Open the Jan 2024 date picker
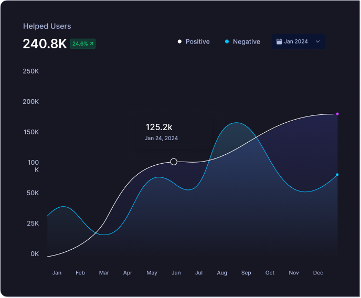Image resolution: width=361 pixels, height=298 pixels. (x=298, y=41)
